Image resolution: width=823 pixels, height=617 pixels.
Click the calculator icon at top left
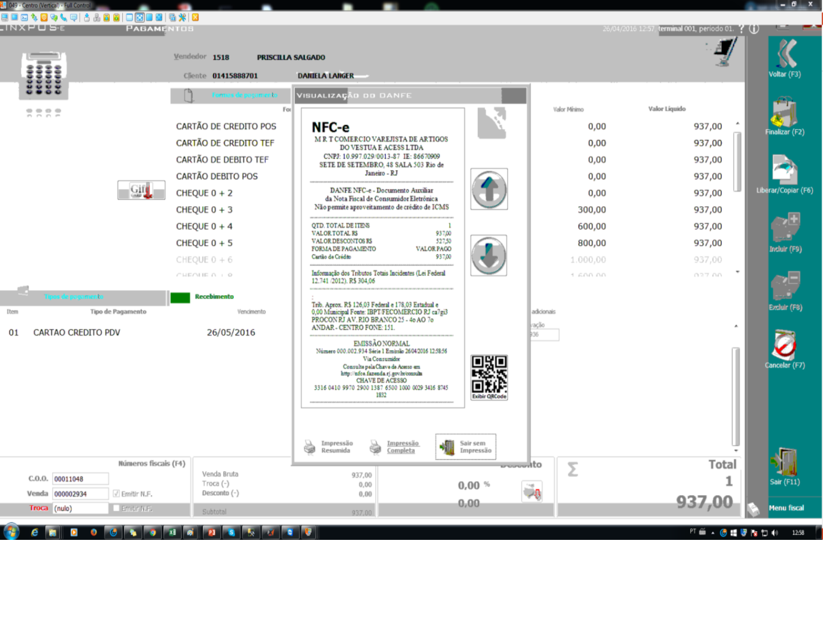(x=44, y=76)
